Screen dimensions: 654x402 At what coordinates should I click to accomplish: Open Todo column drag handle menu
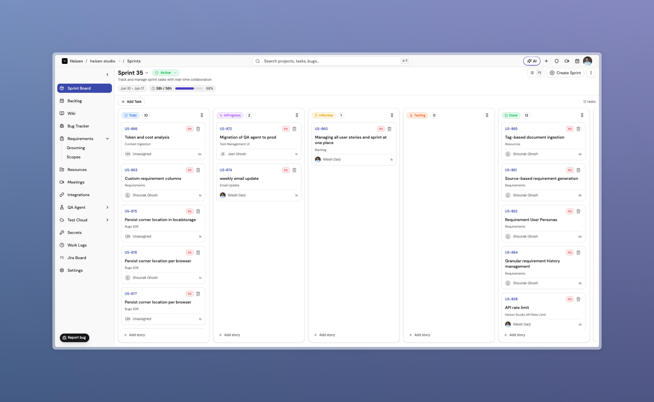[202, 115]
